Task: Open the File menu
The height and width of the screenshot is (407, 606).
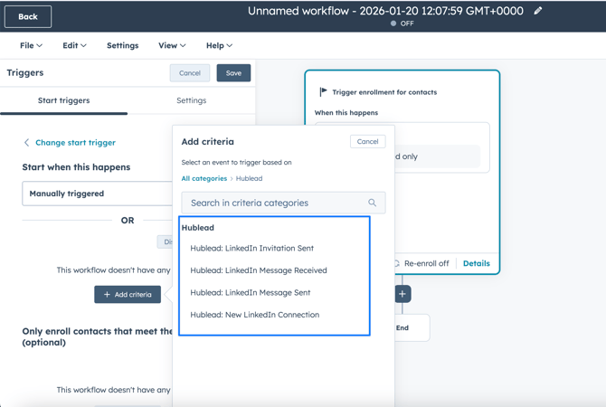Action: (x=31, y=45)
